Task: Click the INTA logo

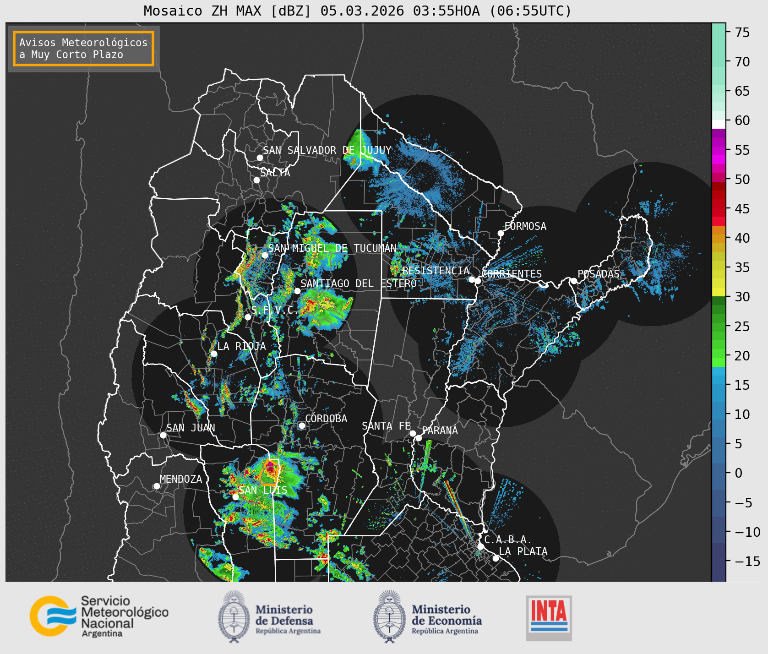Action: coord(549,618)
